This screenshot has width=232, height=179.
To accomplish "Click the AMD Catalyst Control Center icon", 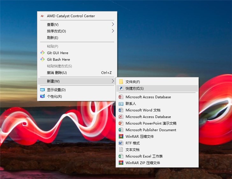I will click(x=42, y=16).
